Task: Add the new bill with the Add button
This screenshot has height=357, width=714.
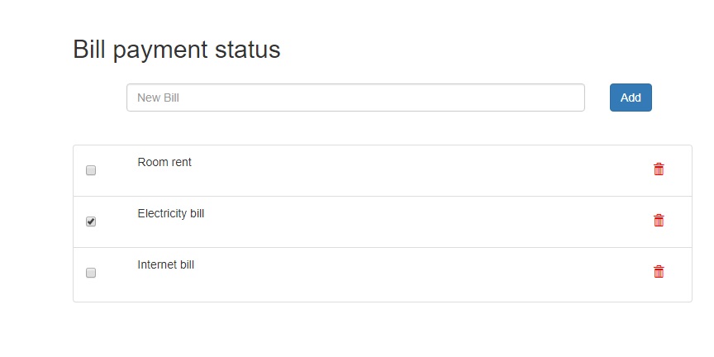Action: (x=631, y=98)
